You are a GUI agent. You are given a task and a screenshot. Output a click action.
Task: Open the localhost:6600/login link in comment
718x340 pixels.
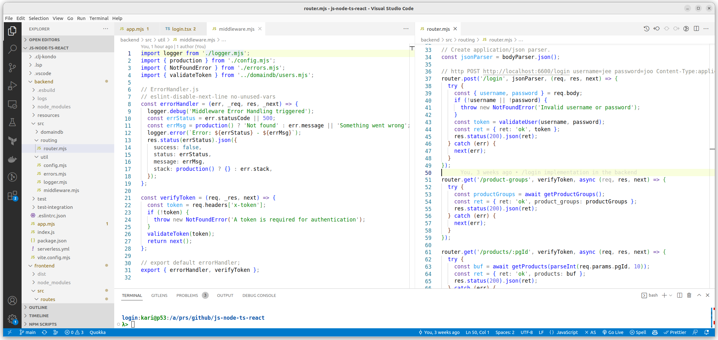(526, 71)
